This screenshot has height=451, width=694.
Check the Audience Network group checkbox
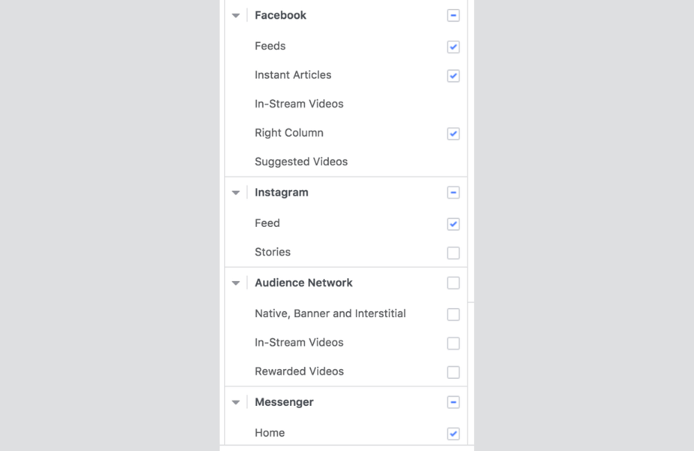(453, 283)
